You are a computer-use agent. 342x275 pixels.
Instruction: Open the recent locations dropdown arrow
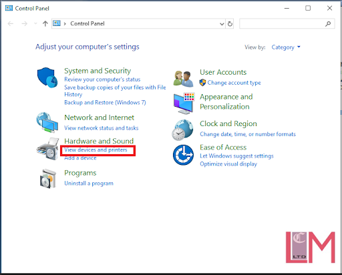coord(35,23)
